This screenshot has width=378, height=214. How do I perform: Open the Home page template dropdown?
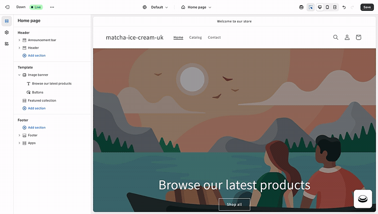pos(196,7)
